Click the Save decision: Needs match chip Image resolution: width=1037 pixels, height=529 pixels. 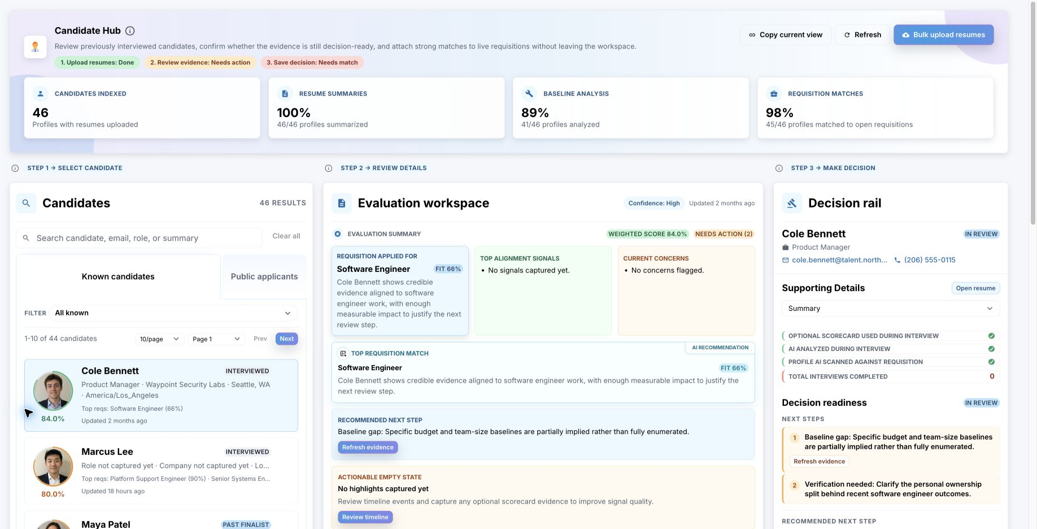click(312, 62)
